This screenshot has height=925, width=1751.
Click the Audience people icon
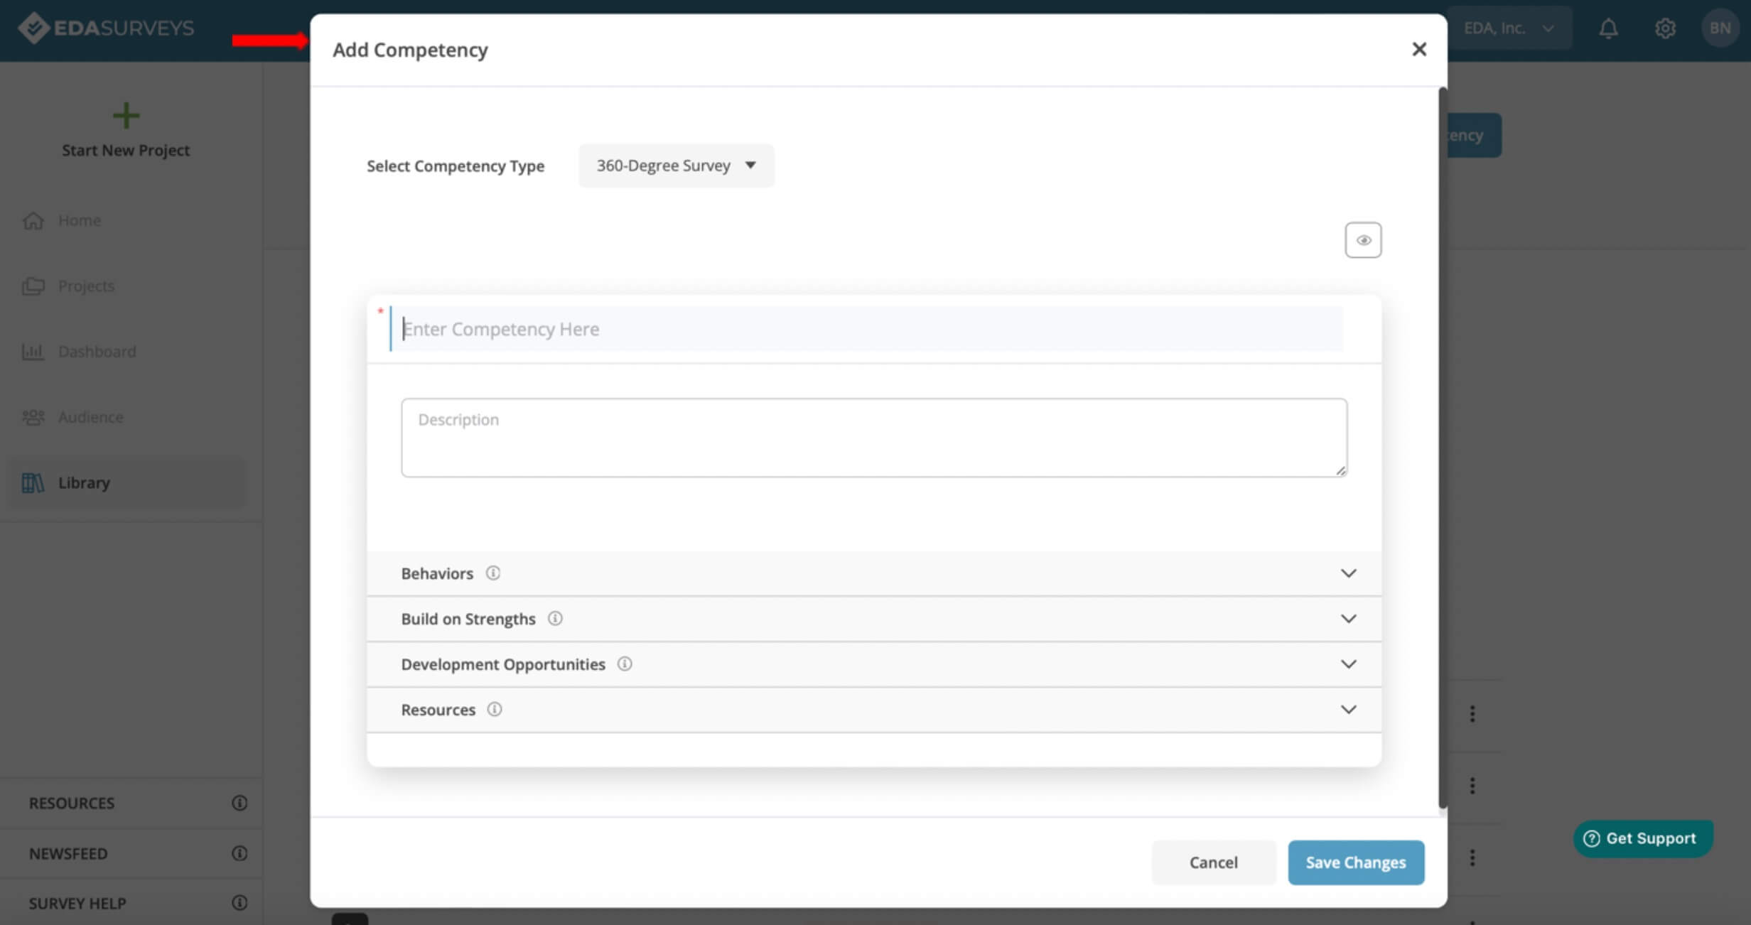pos(33,417)
